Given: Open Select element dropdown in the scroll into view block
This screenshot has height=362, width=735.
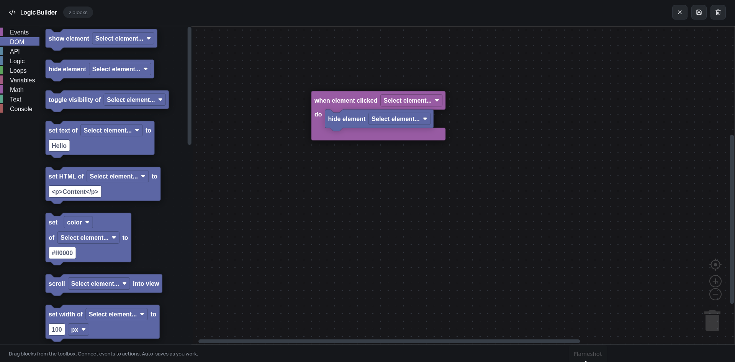Looking at the screenshot, I should (x=98, y=283).
